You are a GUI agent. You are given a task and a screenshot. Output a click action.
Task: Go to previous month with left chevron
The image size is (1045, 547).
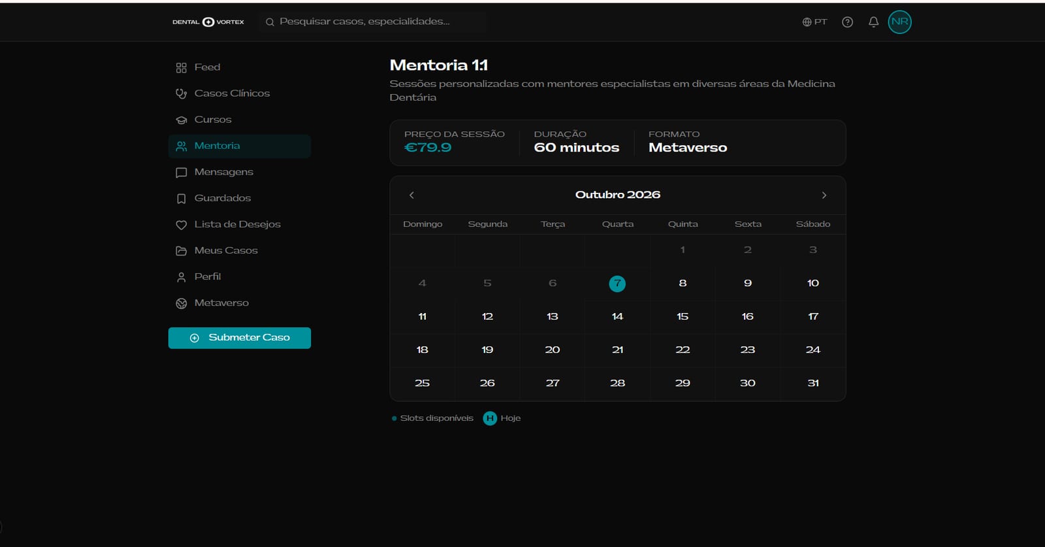click(411, 195)
